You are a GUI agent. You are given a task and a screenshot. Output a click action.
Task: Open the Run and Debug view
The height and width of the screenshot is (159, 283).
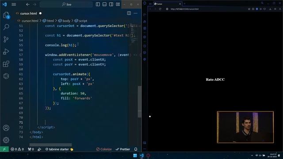click(x=6, y=52)
